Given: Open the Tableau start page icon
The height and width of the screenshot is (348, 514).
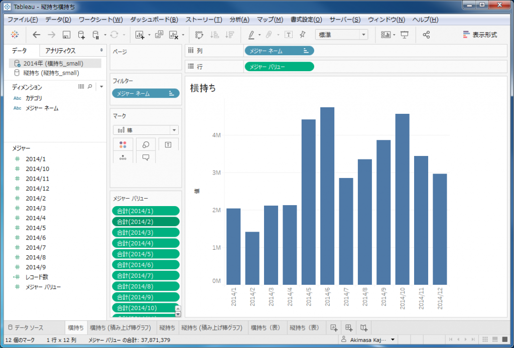Looking at the screenshot, I should 15,35.
